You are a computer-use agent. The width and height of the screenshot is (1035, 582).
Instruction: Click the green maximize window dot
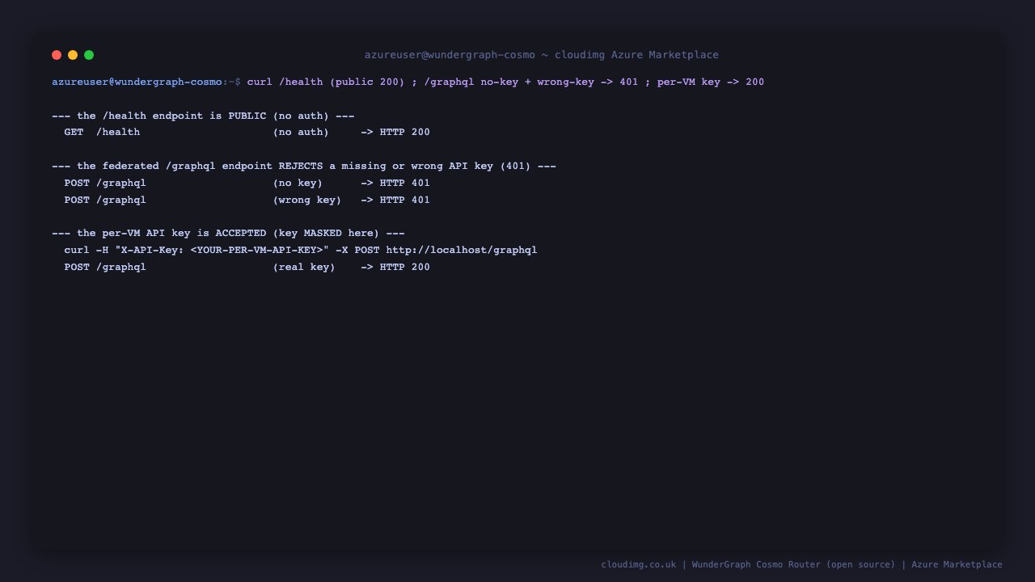(89, 55)
